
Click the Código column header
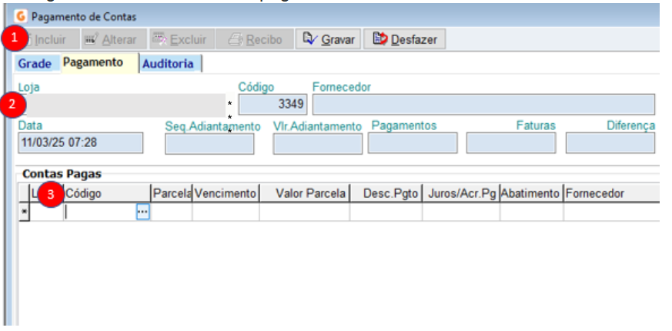[107, 193]
